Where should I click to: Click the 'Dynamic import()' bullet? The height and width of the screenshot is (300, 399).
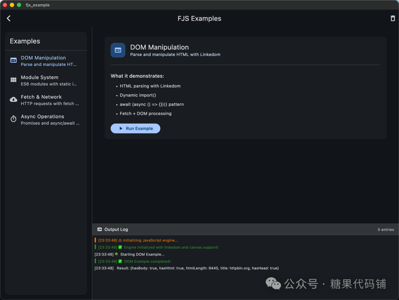(x=138, y=95)
